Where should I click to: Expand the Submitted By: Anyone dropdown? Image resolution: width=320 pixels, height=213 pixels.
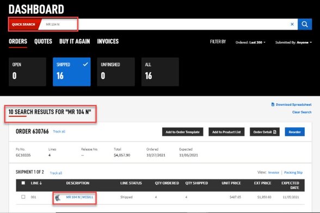tap(293, 42)
